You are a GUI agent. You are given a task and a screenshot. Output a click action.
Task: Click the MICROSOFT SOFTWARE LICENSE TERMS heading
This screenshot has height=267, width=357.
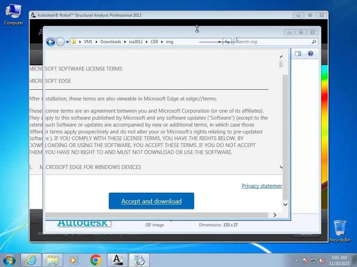(76, 69)
